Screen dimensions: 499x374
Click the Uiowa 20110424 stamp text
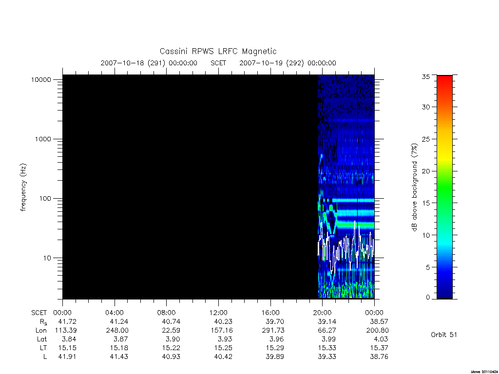pyautogui.click(x=484, y=372)
